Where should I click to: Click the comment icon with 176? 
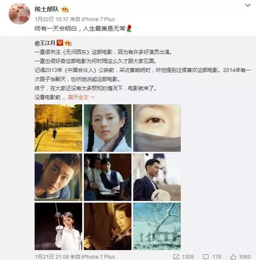(205, 257)
